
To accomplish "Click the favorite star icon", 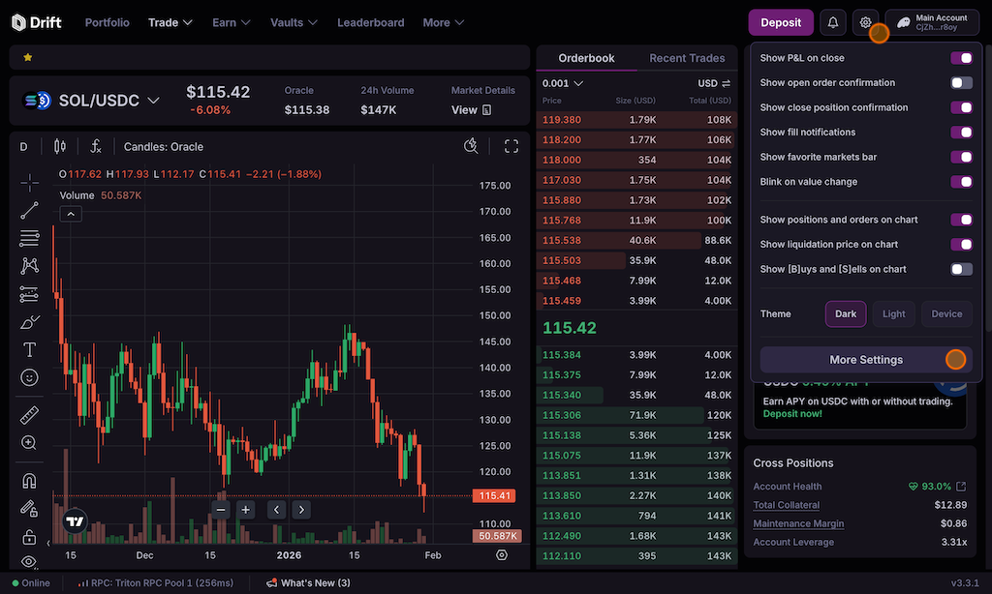I will pyautogui.click(x=27, y=58).
